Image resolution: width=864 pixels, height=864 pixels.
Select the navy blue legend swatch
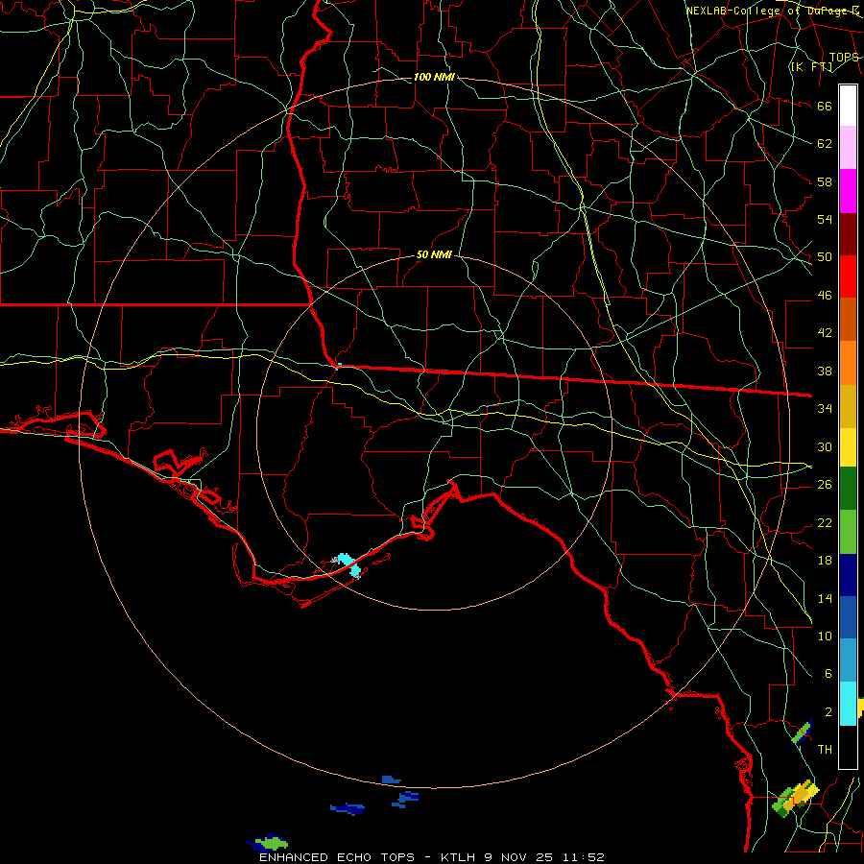pyautogui.click(x=848, y=575)
